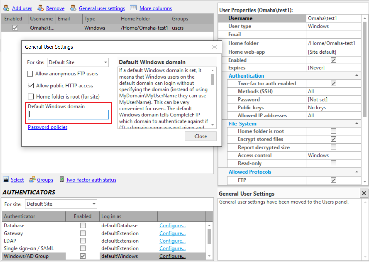The width and height of the screenshot is (369, 262).
Task: Open For site dropdown in dialog
Action: [x=78, y=62]
